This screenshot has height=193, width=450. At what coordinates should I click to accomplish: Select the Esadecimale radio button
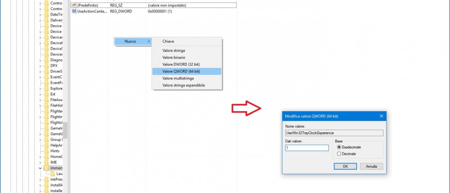coord(339,147)
